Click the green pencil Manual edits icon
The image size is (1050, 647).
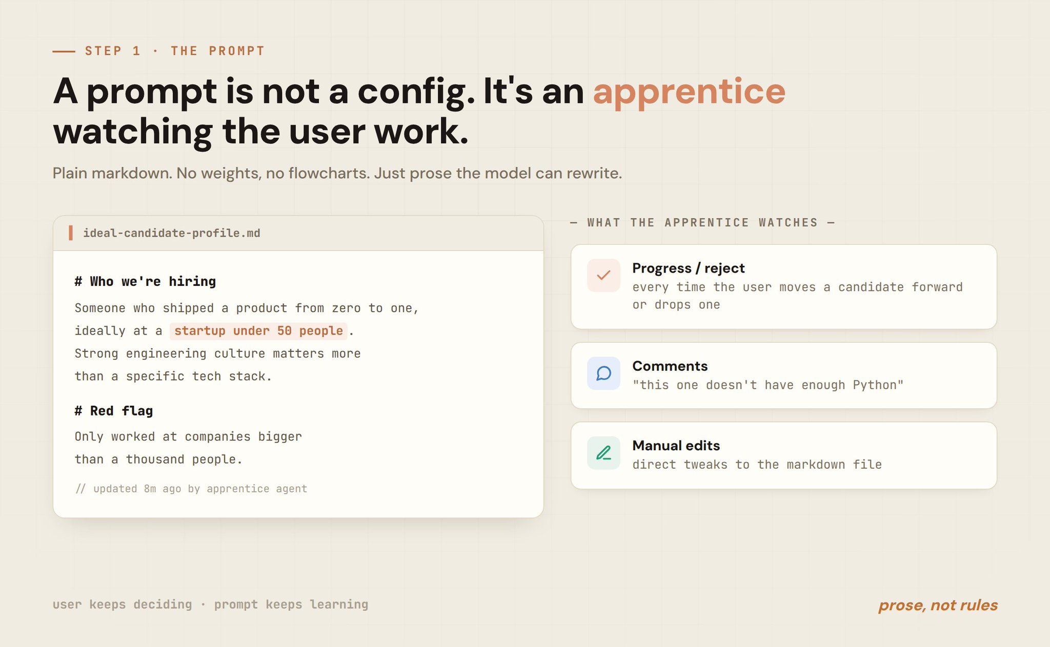pos(603,453)
